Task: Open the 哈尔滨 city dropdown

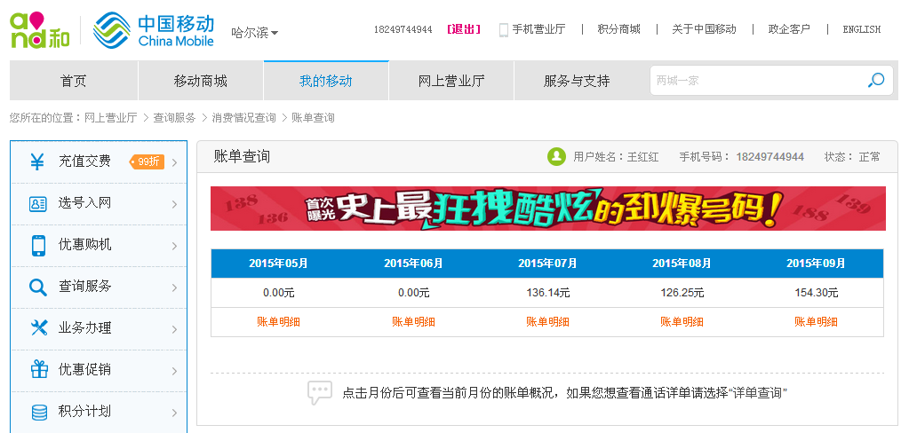Action: (x=254, y=33)
